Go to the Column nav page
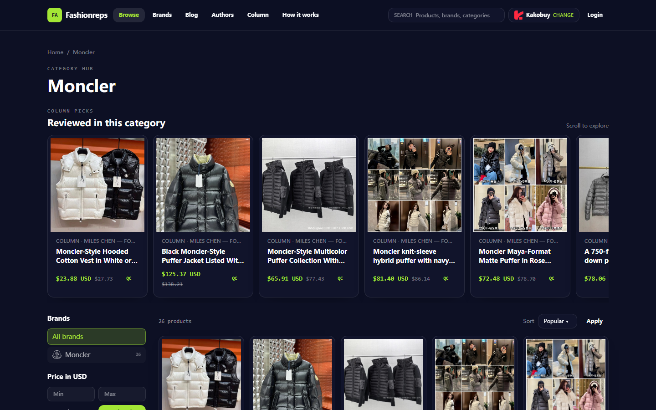This screenshot has width=656, height=410. coord(258,15)
